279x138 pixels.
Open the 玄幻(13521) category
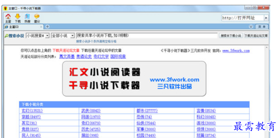pos(32,111)
